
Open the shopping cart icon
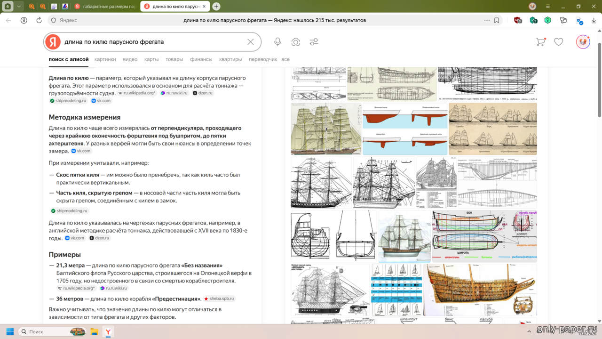point(540,42)
